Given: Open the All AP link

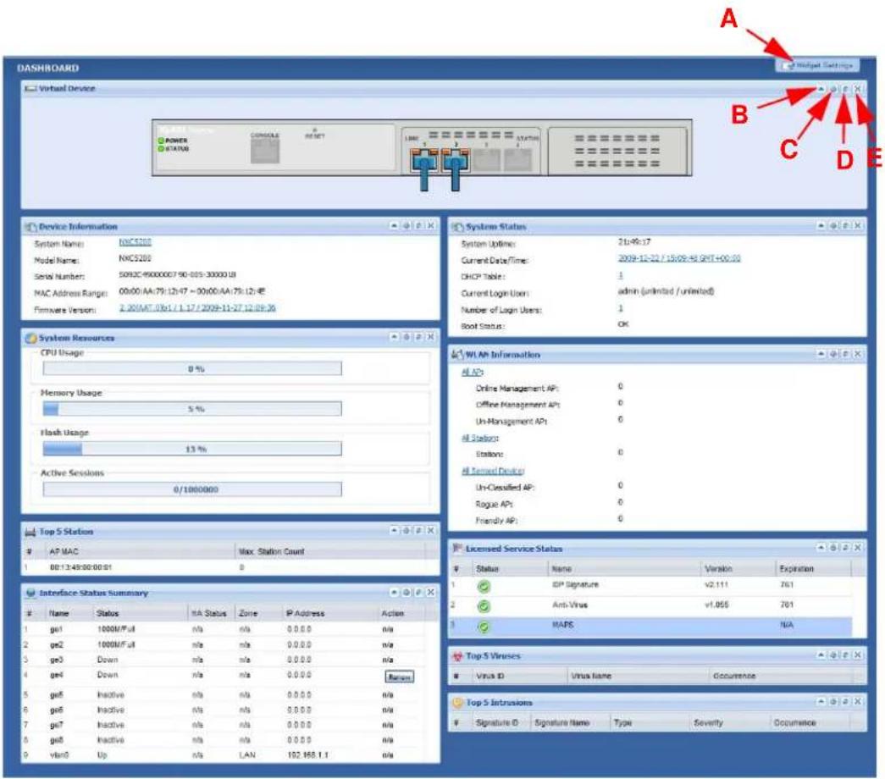Looking at the screenshot, I should pyautogui.click(x=472, y=372).
